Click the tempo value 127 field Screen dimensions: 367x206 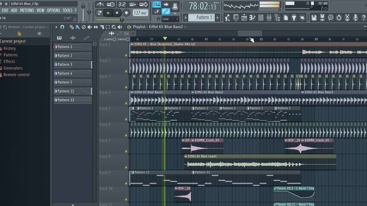140,13
